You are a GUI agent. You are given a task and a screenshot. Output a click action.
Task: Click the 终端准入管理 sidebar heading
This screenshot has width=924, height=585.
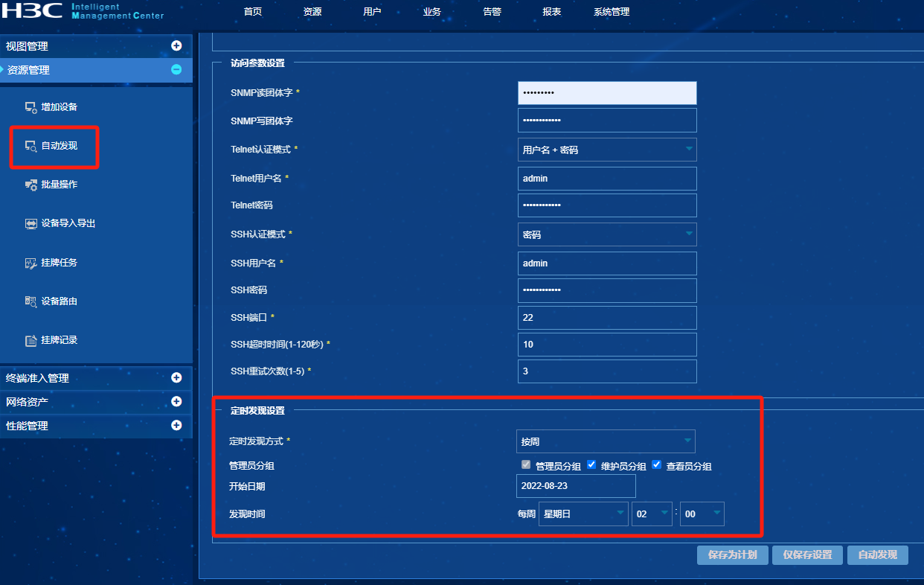37,378
